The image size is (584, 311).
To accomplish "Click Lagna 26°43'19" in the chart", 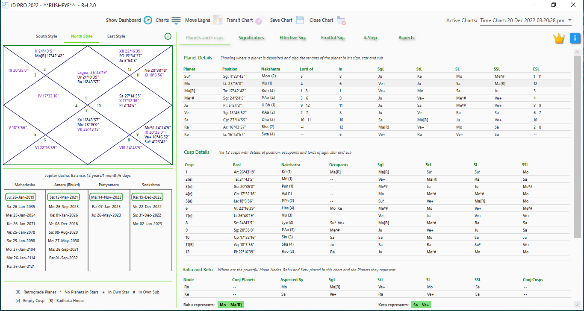I will [x=92, y=72].
